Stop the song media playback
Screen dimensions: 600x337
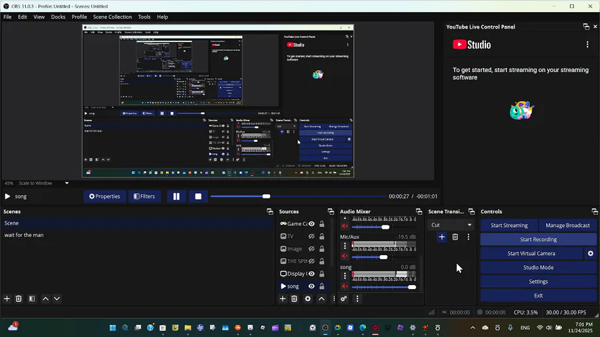click(198, 196)
